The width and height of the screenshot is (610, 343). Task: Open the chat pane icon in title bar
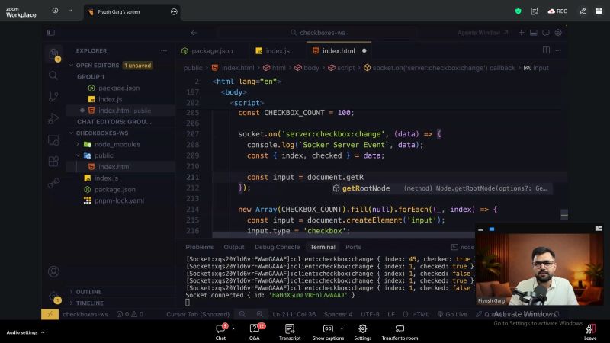coord(546,33)
